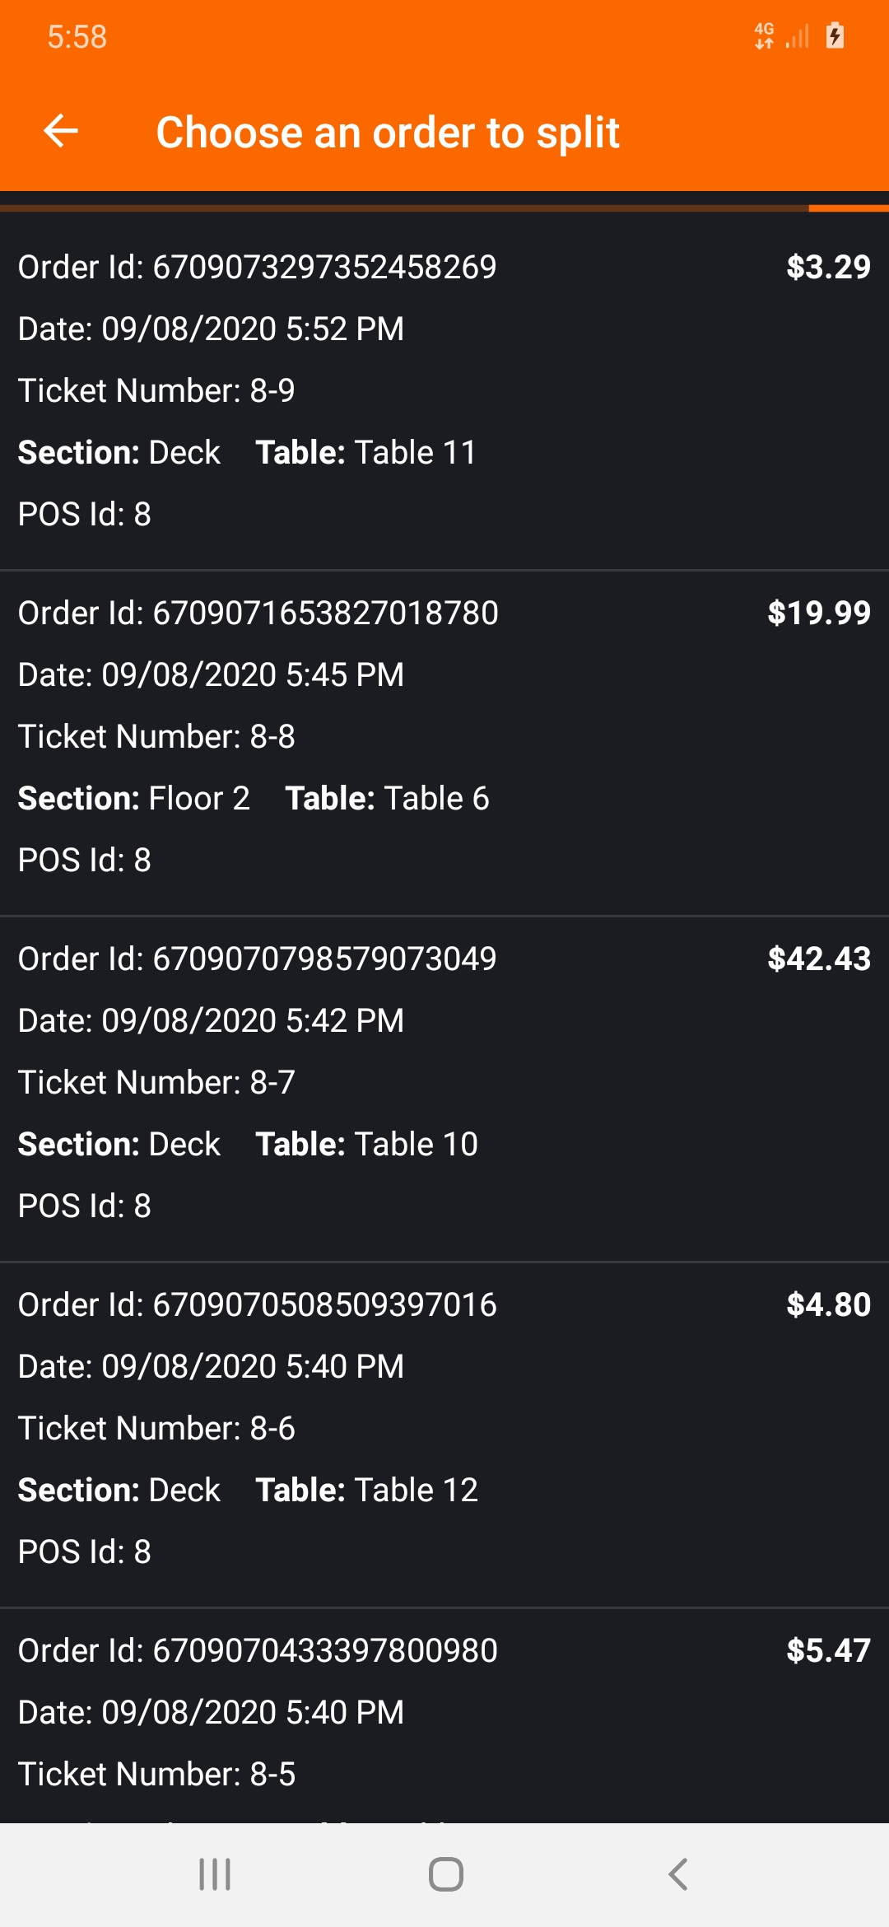
Task: Tap the 4G network signal icon
Action: (765, 36)
